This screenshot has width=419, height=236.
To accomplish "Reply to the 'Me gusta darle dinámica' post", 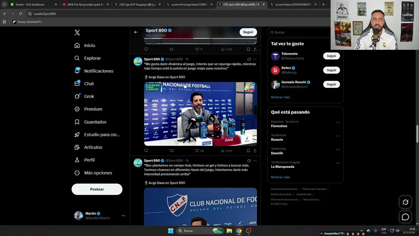I will click(146, 151).
